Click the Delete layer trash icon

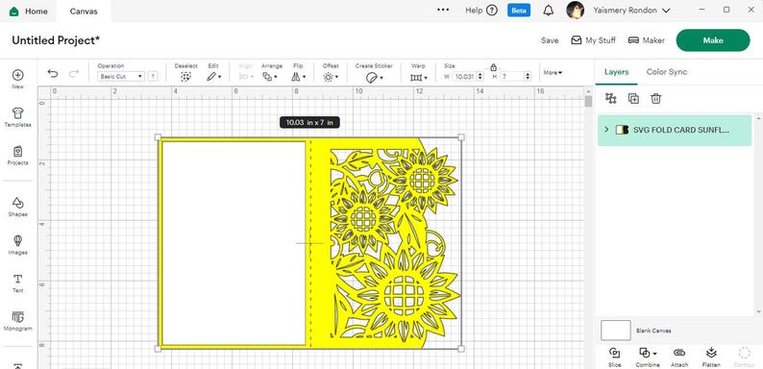(x=656, y=98)
